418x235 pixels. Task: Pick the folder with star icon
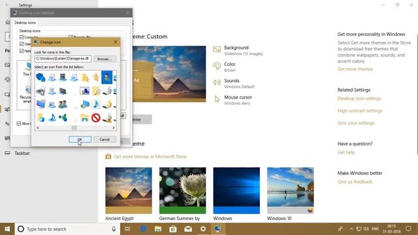(x=85, y=78)
